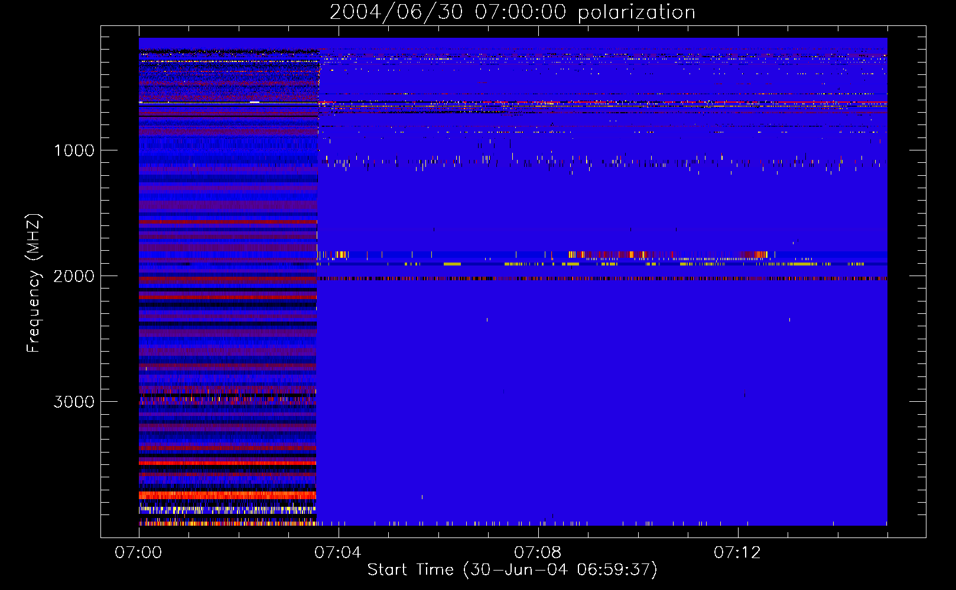This screenshot has width=956, height=590.
Task: Select the 'Frequency (MHZ)' y-axis label
Action: pyautogui.click(x=34, y=283)
